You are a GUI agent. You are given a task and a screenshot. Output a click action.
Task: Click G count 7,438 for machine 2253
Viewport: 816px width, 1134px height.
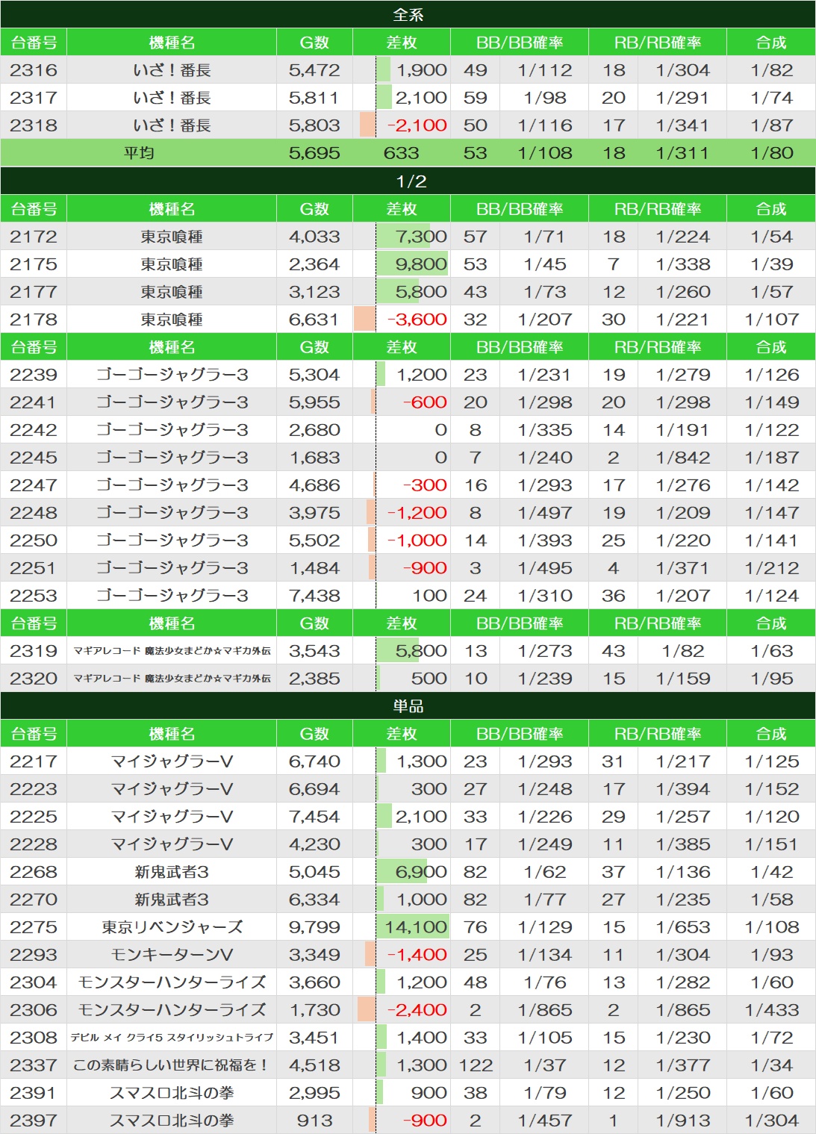point(314,596)
